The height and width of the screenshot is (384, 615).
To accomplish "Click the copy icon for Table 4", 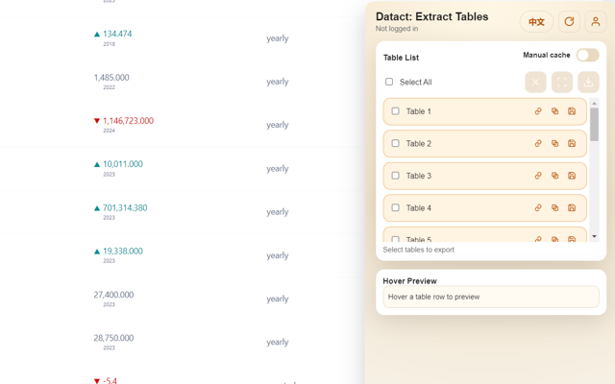I will tap(555, 207).
